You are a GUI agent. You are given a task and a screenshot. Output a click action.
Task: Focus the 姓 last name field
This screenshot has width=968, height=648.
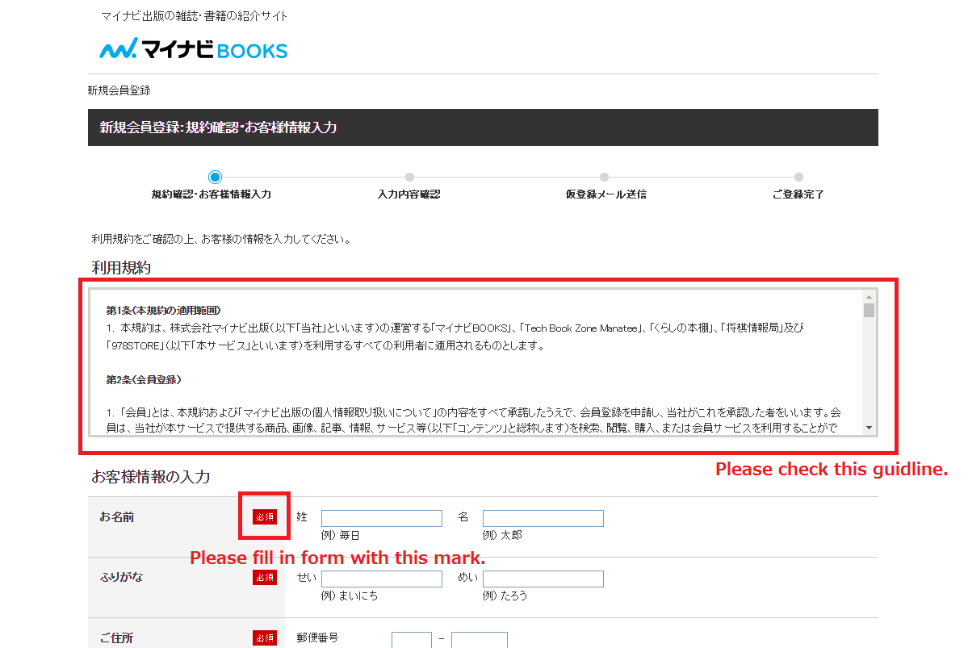pos(382,518)
